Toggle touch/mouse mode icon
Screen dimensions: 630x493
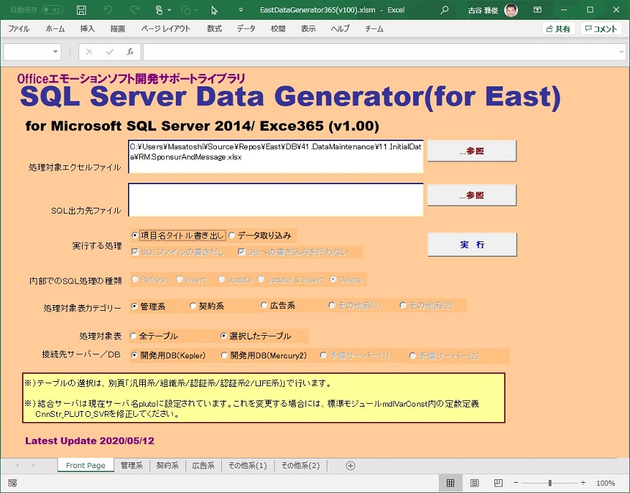[x=159, y=10]
